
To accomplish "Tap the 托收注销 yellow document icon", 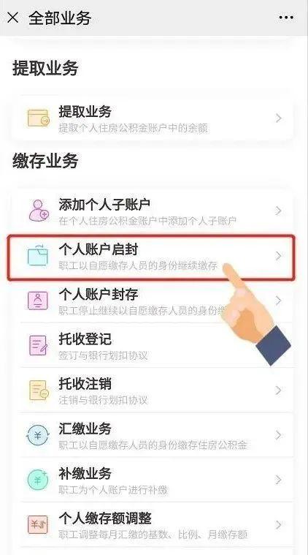I will point(39,390).
